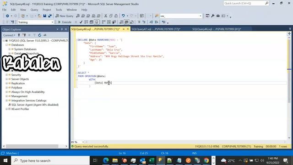The width and height of the screenshot is (293, 165).
Task: Switch to the SQLQuery47.sql tab
Action: pos(156,29)
